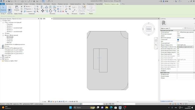
Task: Click the Windows taskbar search box
Action: tap(84, 108)
